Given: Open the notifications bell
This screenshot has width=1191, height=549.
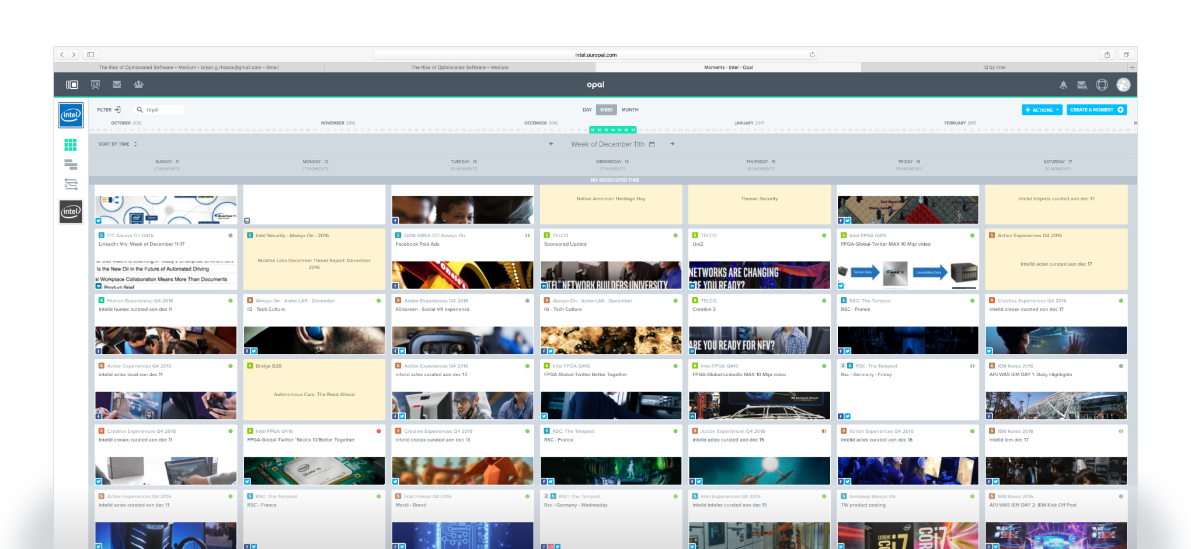Looking at the screenshot, I should [1063, 85].
